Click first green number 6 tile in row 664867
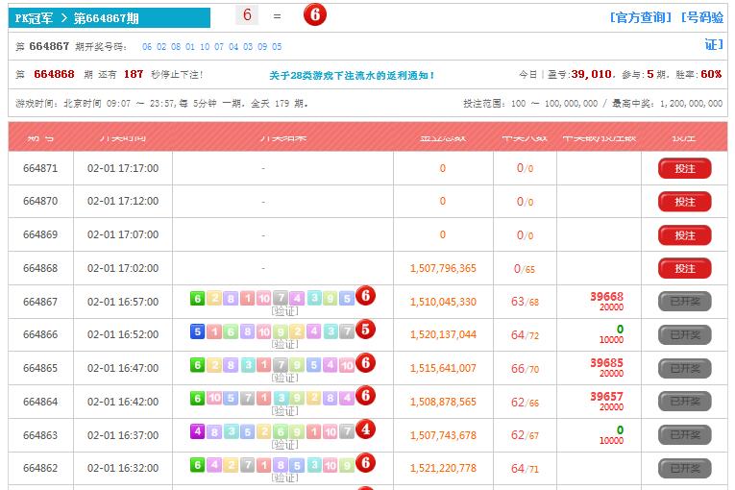The height and width of the screenshot is (490, 735). coord(197,299)
